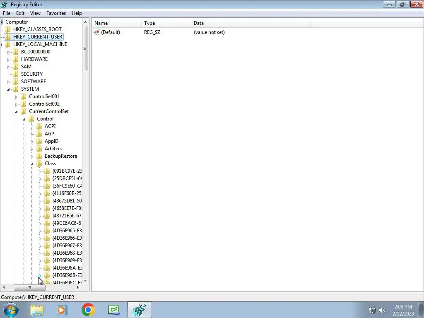This screenshot has height=318, width=424.
Task: Launch Google Chrome from the taskbar
Action: coord(88,310)
